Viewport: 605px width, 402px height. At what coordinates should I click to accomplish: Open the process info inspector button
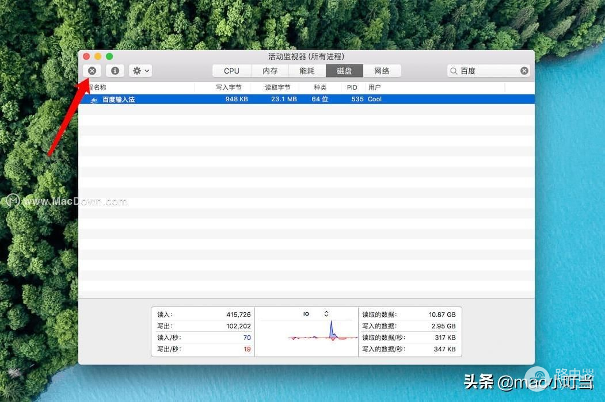[x=115, y=71]
